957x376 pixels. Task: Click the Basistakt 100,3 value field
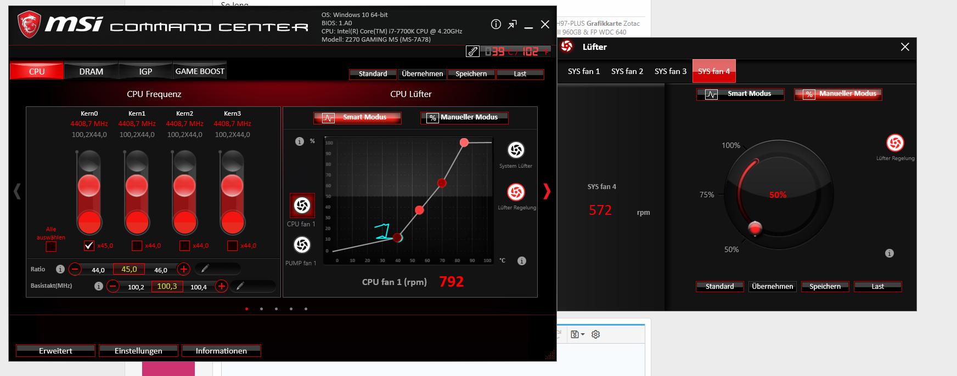[x=167, y=286]
